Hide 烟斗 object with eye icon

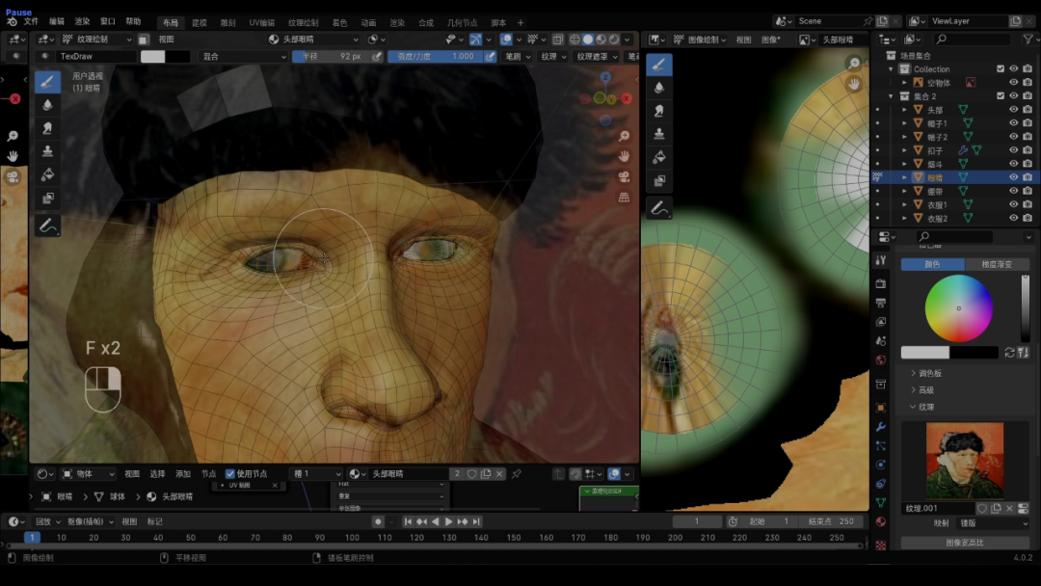tap(1014, 164)
